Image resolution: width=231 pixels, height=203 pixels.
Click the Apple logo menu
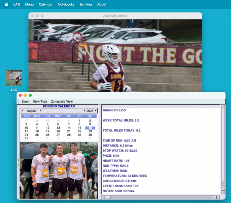(x=6, y=5)
